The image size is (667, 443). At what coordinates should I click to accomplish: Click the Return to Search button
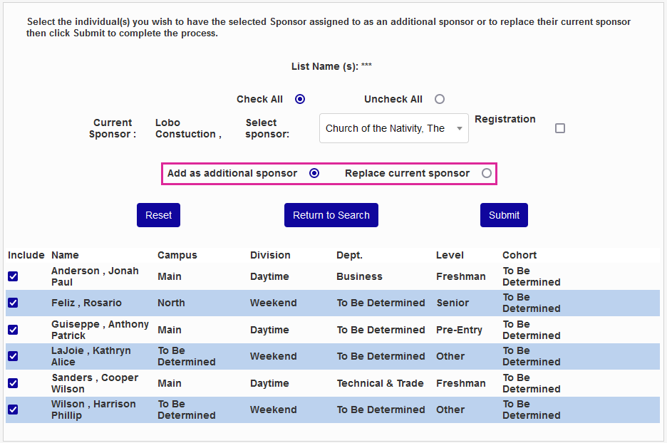pos(331,215)
